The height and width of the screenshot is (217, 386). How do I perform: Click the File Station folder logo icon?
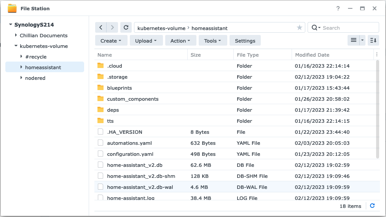(12, 8)
